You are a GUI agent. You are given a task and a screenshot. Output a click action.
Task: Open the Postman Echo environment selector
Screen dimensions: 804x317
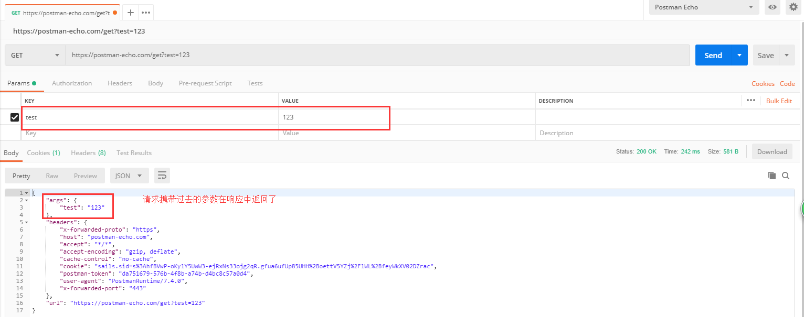[x=704, y=7]
